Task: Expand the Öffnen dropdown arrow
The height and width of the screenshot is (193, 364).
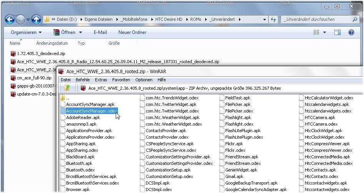Action: (81, 33)
